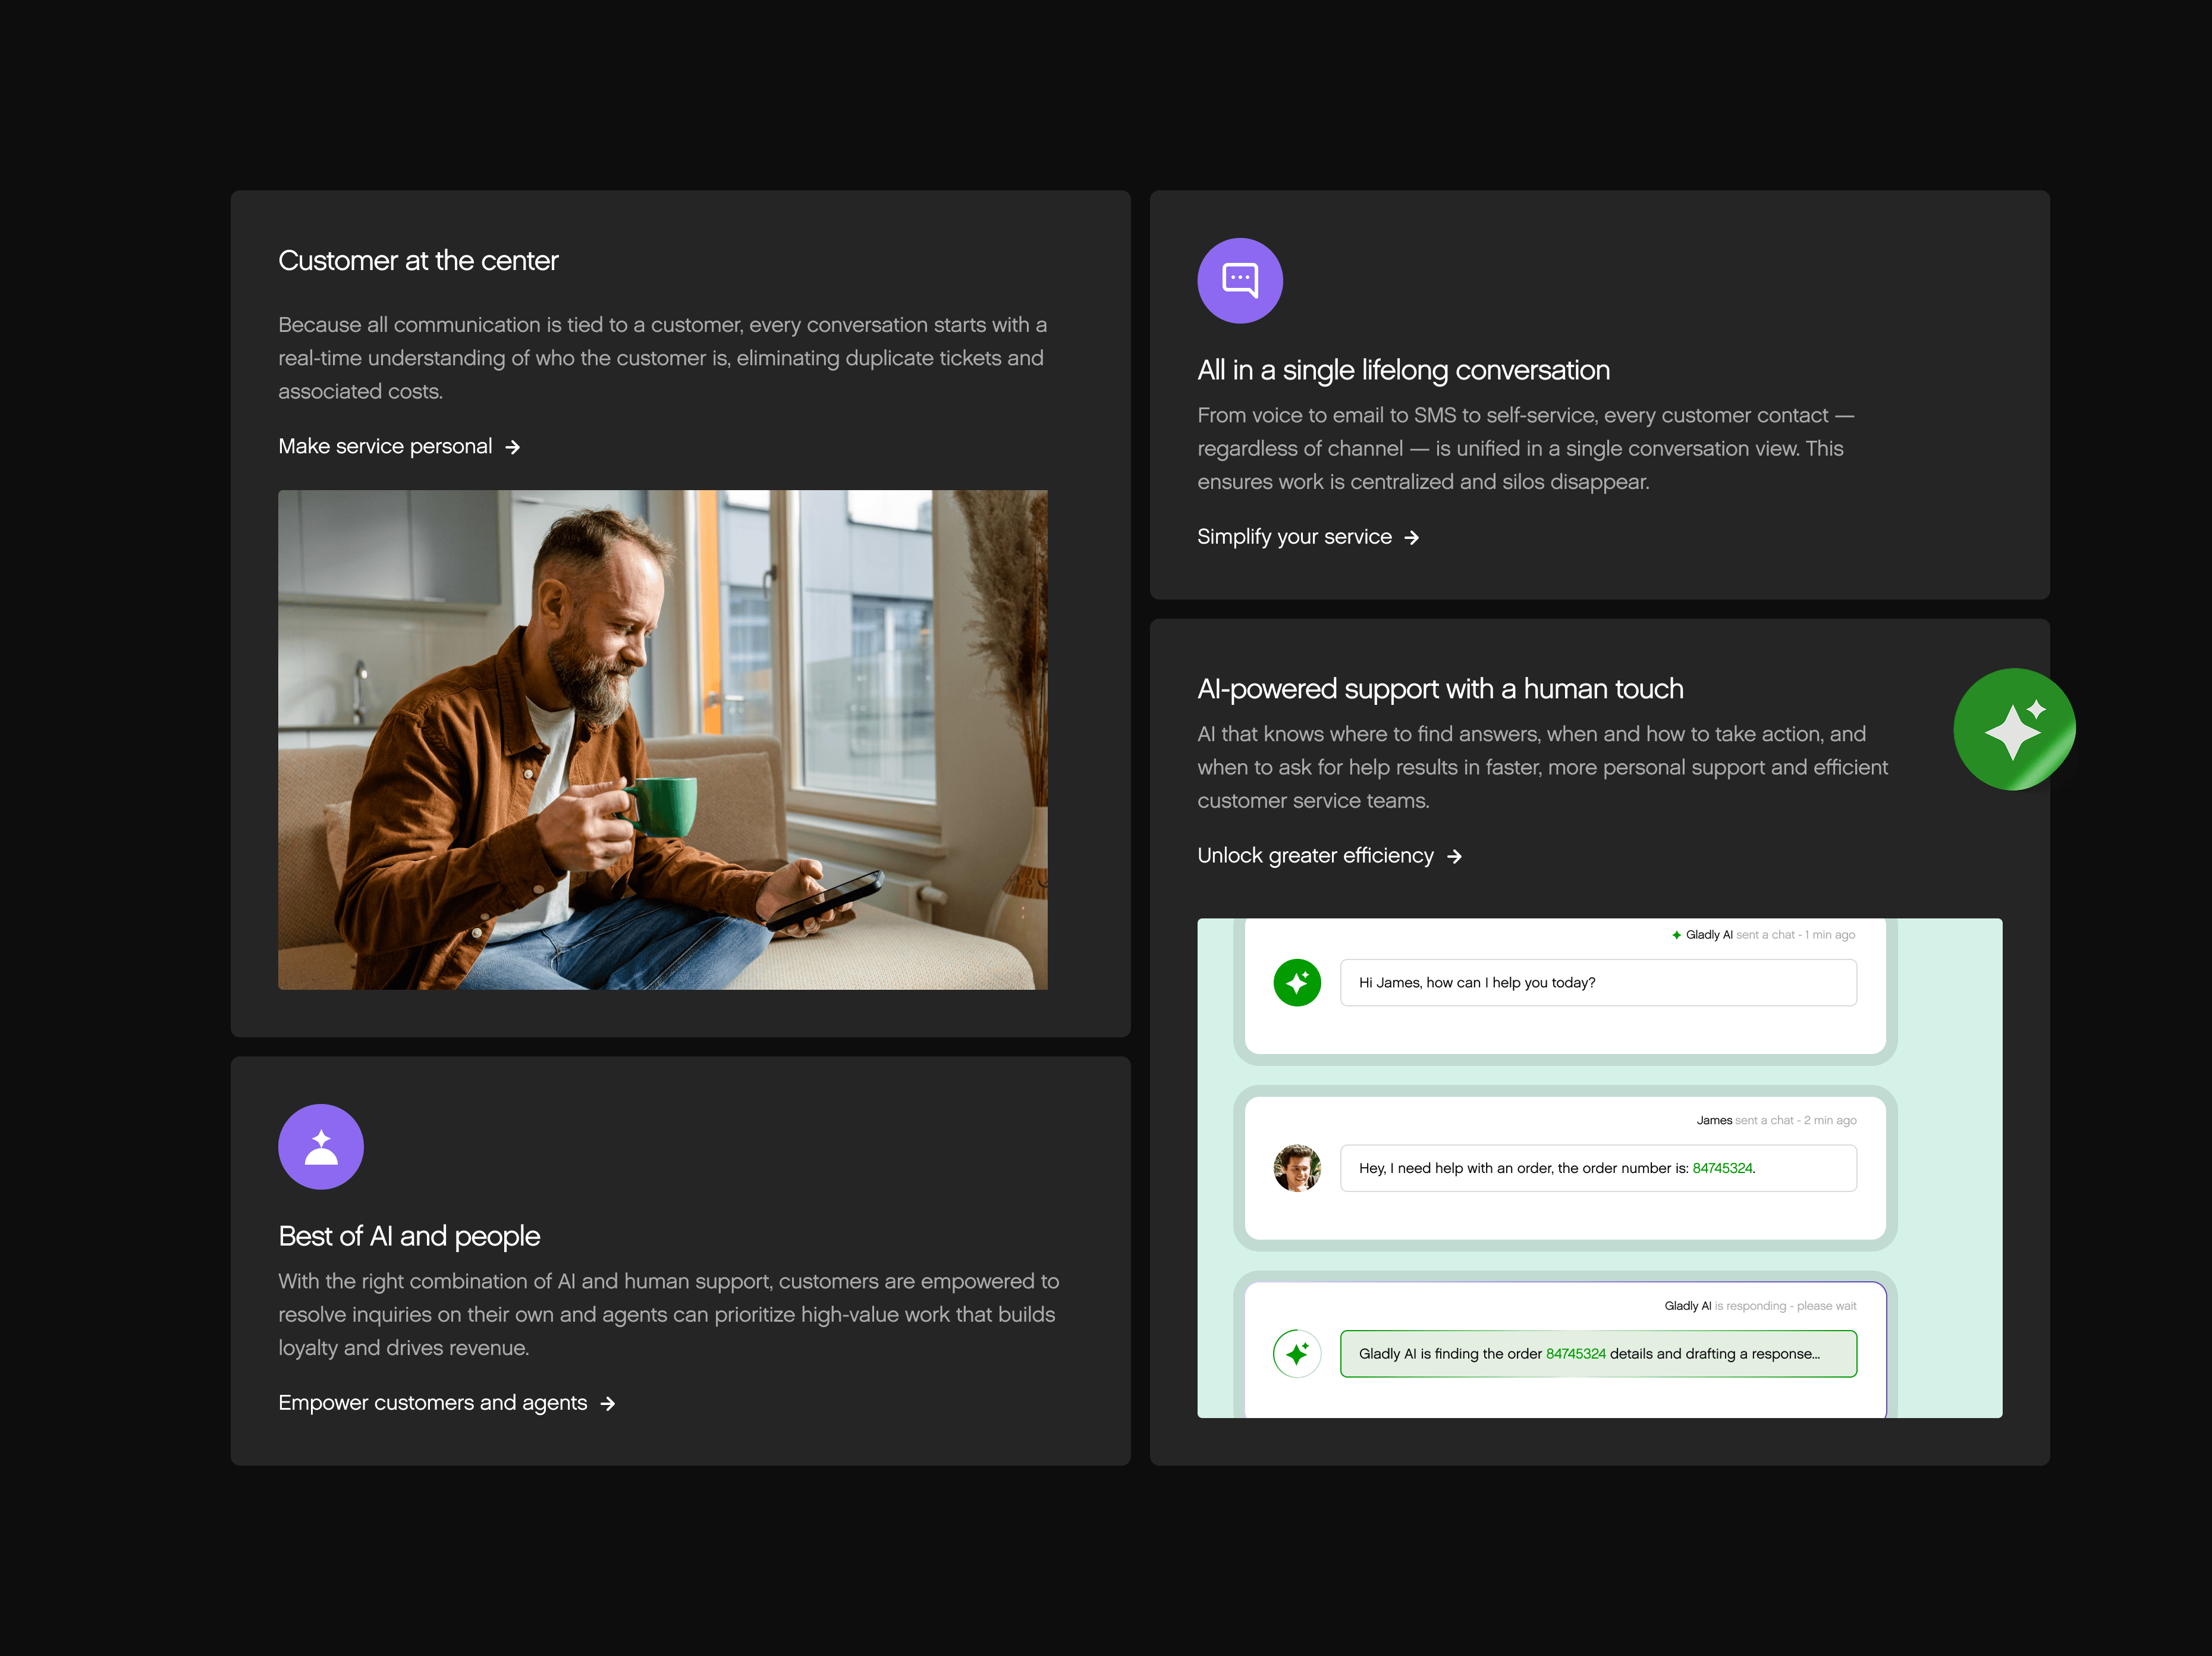Open the Unlock greater efficiency link
Screen dimensions: 2212x1656
coord(1315,855)
